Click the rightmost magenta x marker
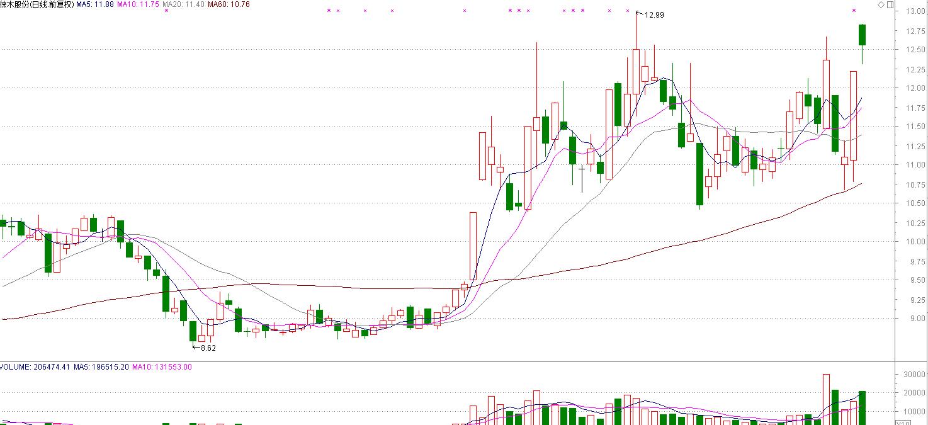 click(854, 11)
